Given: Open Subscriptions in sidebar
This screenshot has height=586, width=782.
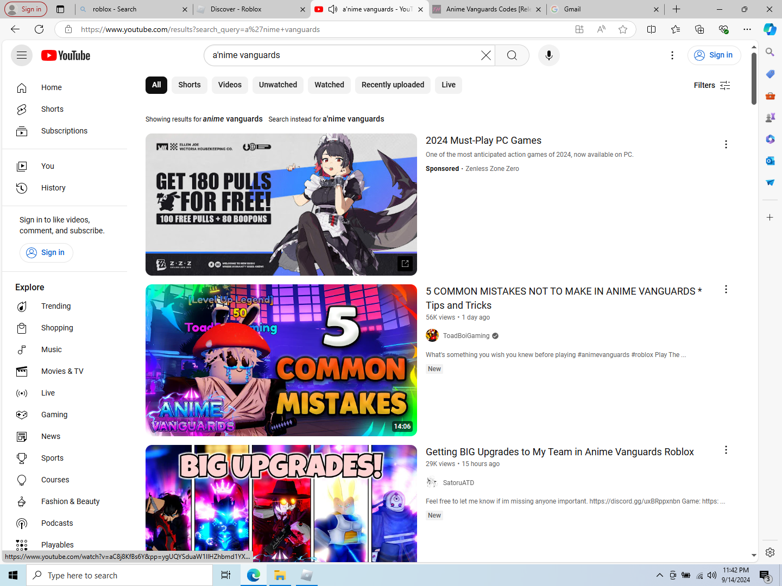Looking at the screenshot, I should [65, 131].
